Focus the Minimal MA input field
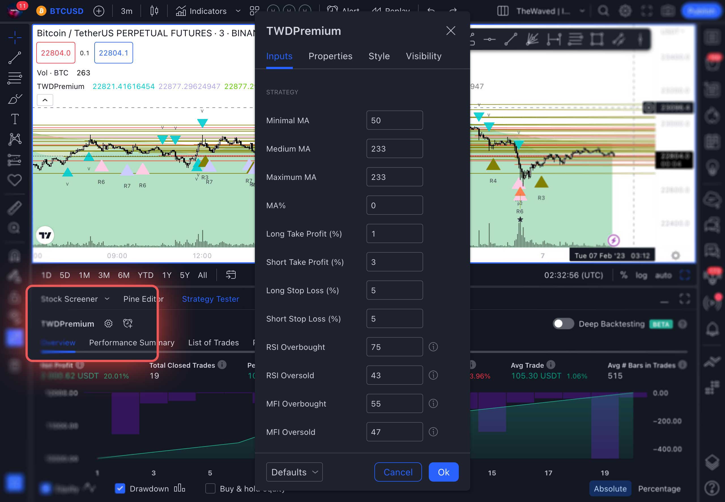The image size is (725, 502). point(395,120)
